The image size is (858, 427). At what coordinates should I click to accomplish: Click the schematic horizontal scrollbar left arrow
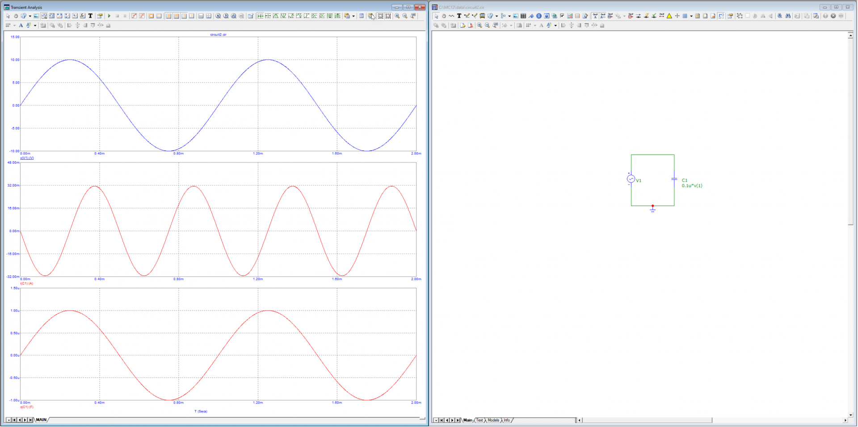click(x=580, y=420)
